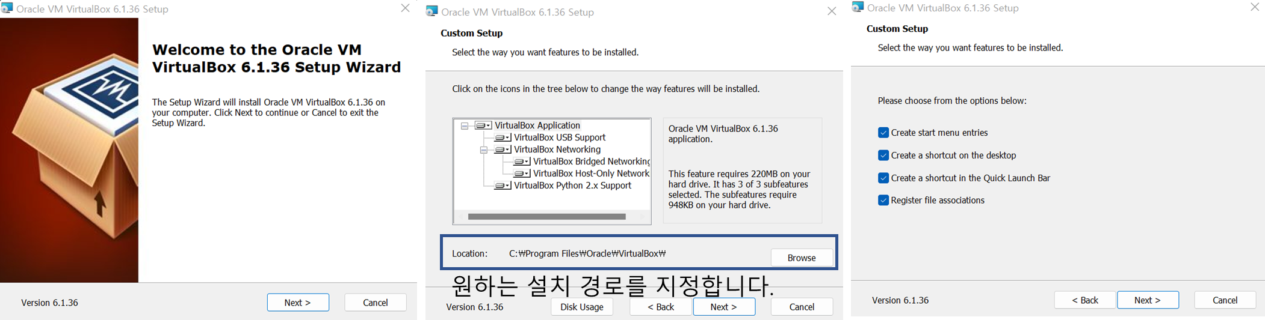Click the feature tree scrollbar left arrow

point(460,217)
